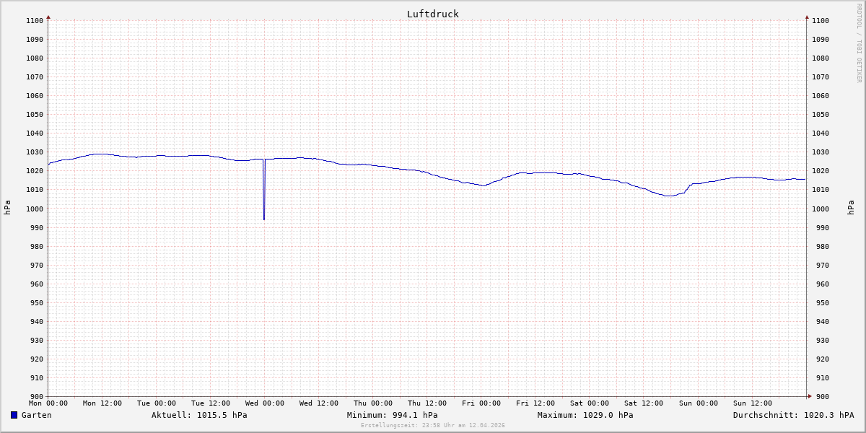Click the RRDTOOL / TOBI OETIKER watermark
This screenshot has width=866, height=433.
pos(859,43)
